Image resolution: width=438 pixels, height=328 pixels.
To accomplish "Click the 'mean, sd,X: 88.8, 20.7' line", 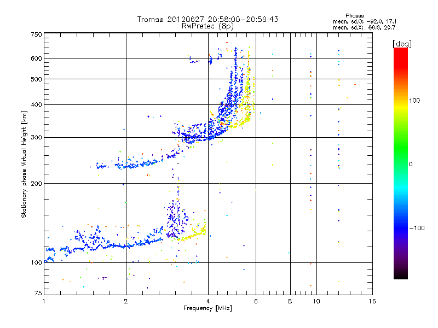I will 364,28.
